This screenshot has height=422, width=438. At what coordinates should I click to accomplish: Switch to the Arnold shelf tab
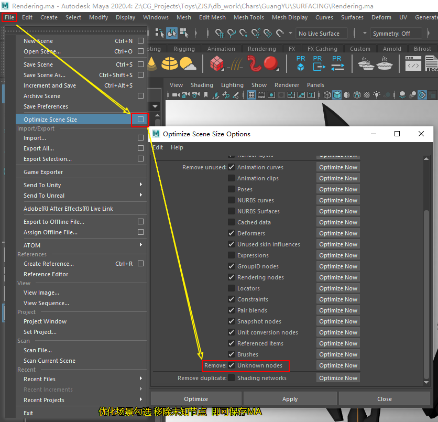pos(392,49)
